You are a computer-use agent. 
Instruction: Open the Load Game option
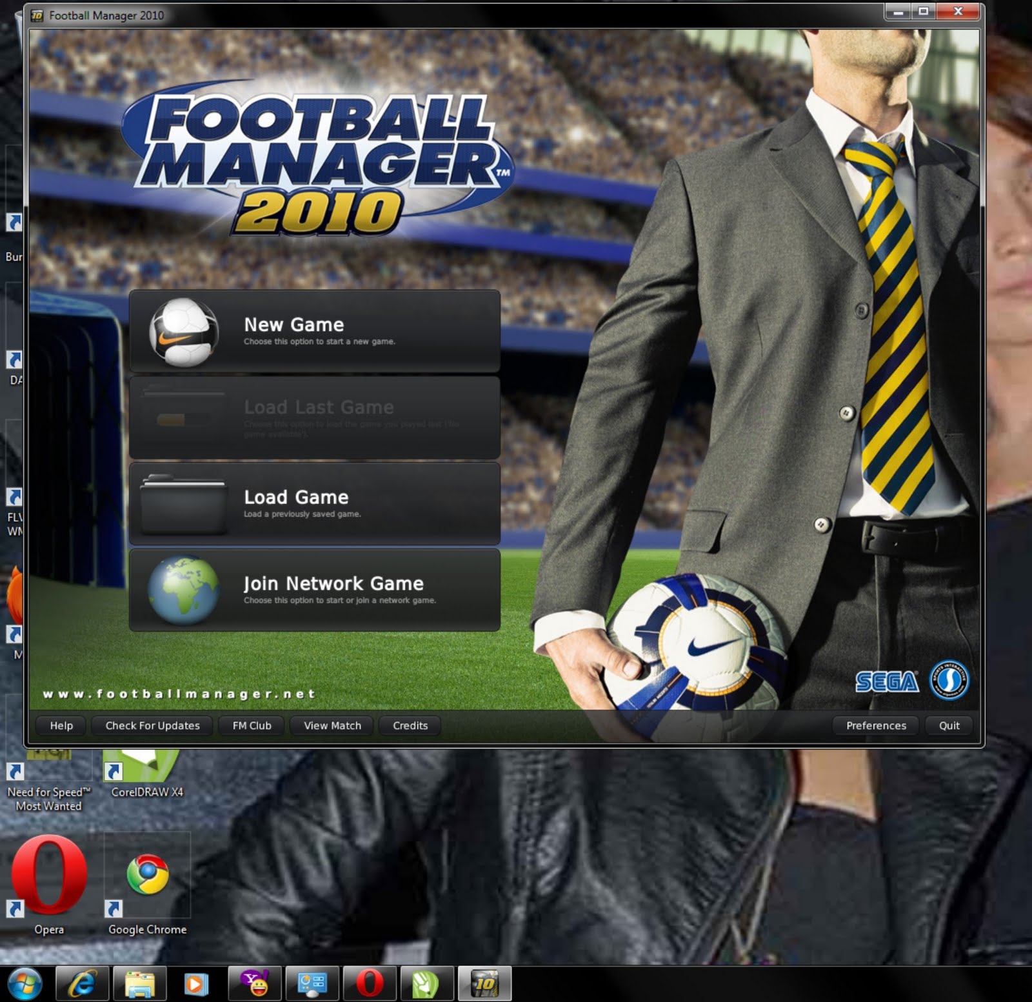click(x=315, y=504)
